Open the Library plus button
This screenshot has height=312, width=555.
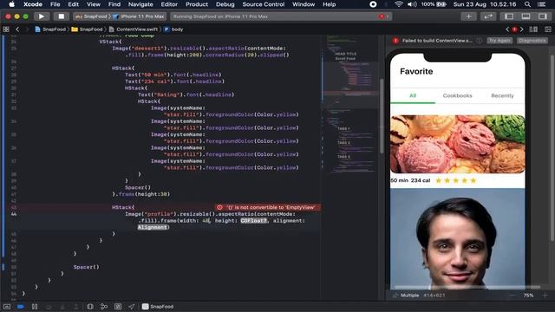point(468,16)
